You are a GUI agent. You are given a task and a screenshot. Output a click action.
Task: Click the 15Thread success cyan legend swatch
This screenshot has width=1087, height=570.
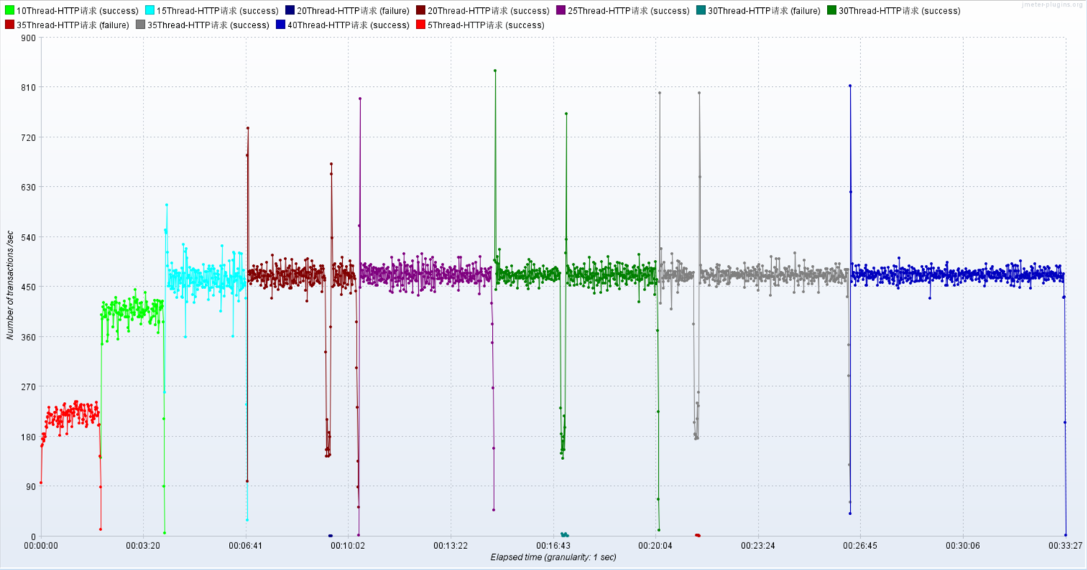point(150,11)
